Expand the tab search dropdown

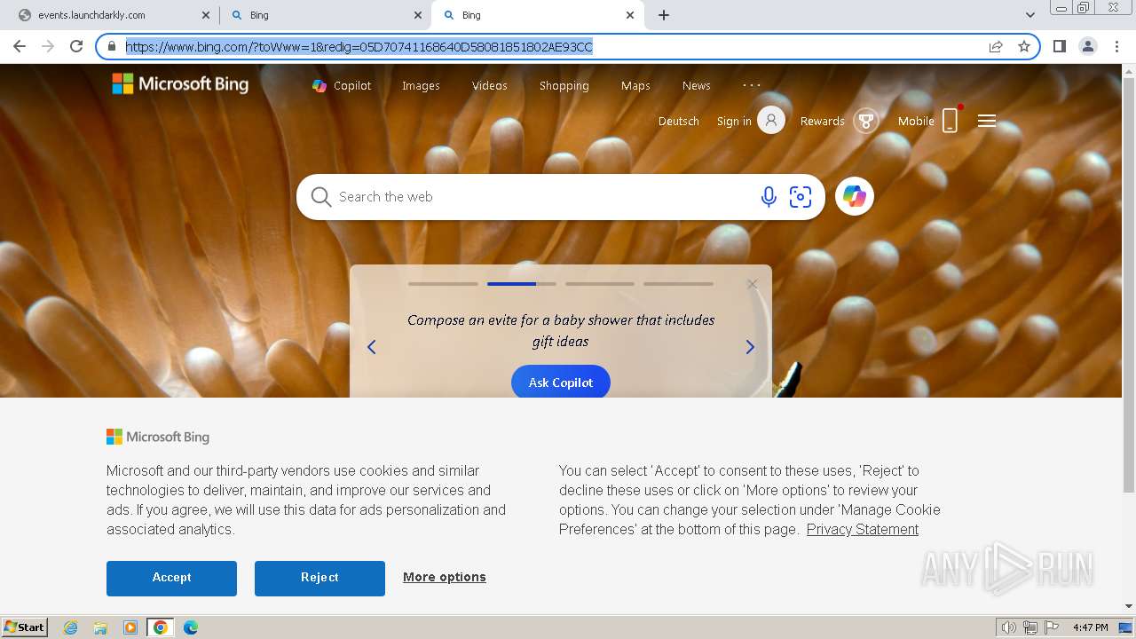click(x=1030, y=15)
